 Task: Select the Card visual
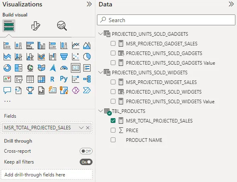coord(76,68)
